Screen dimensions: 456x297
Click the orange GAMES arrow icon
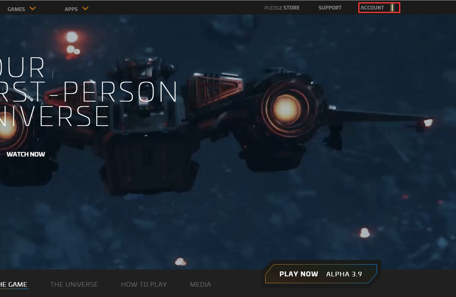[33, 8]
